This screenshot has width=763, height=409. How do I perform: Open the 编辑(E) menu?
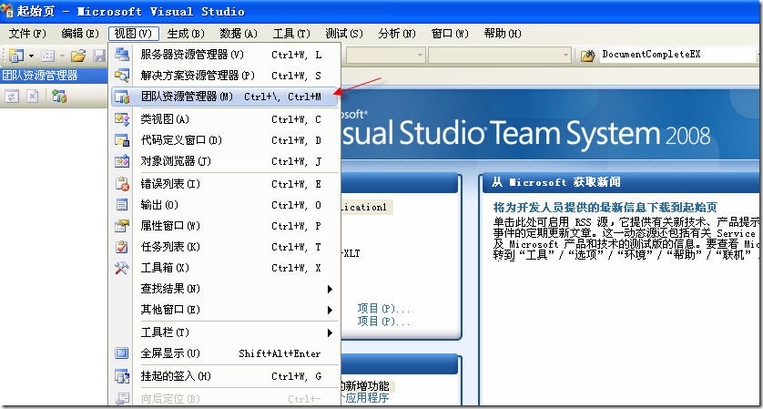coord(80,34)
